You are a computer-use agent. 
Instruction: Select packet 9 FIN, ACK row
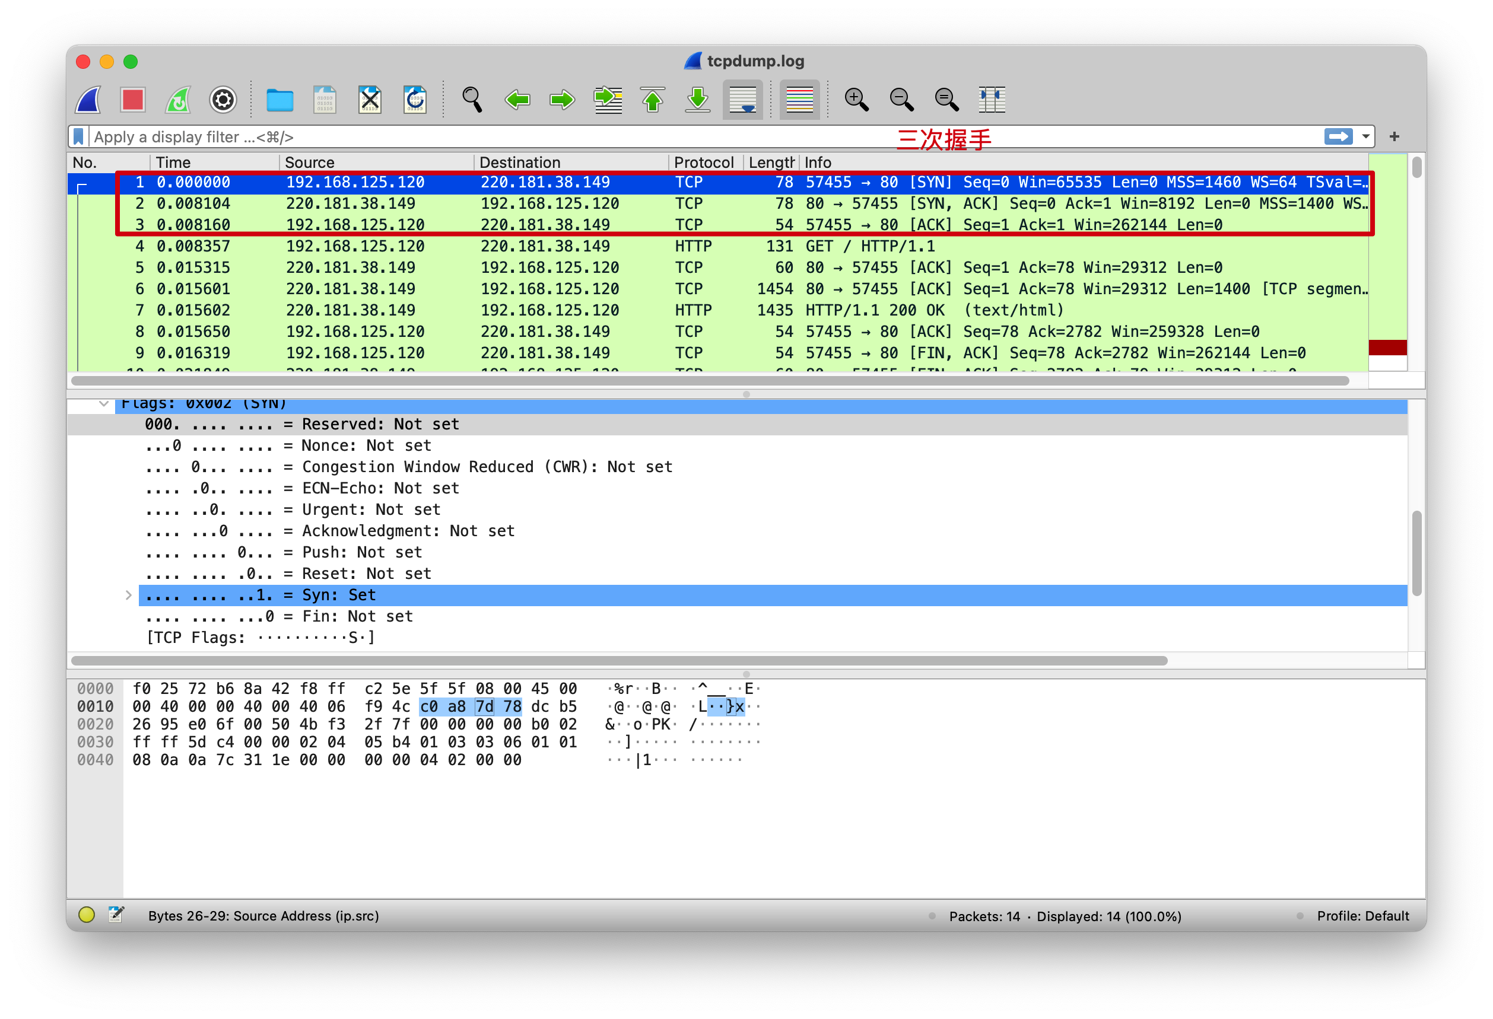pos(718,352)
